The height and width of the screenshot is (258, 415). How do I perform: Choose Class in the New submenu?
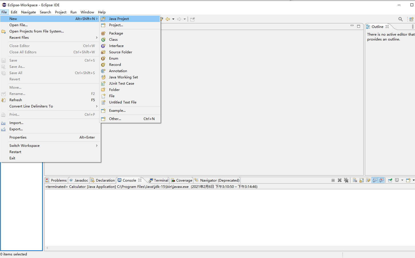(113, 40)
